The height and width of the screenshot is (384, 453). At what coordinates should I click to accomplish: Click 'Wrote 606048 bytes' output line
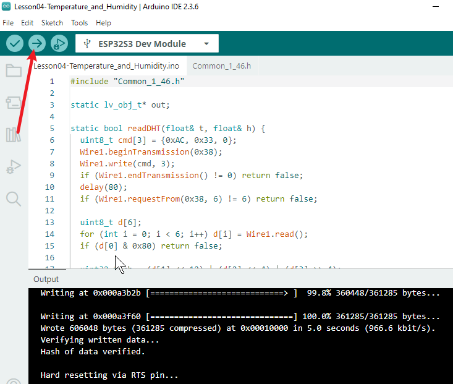tap(238, 328)
